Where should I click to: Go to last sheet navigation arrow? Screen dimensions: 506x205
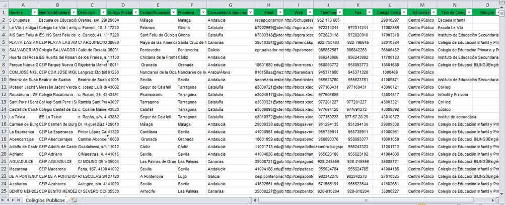click(18, 200)
